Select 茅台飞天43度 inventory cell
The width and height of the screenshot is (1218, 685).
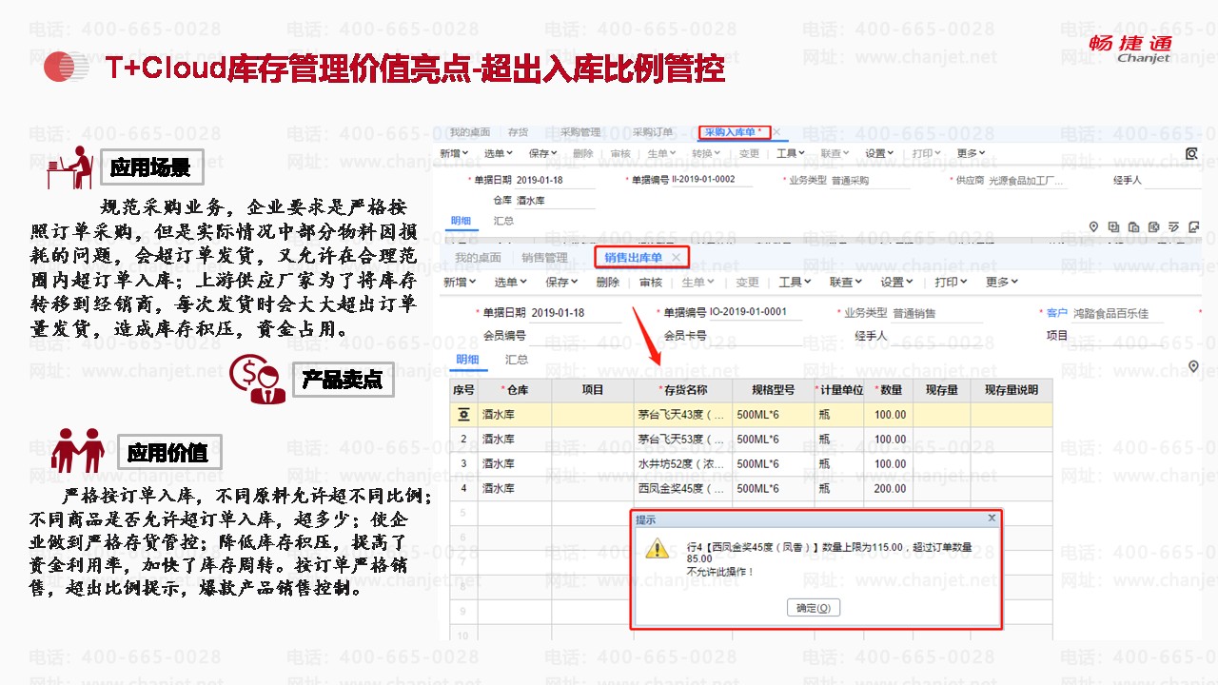click(x=683, y=415)
